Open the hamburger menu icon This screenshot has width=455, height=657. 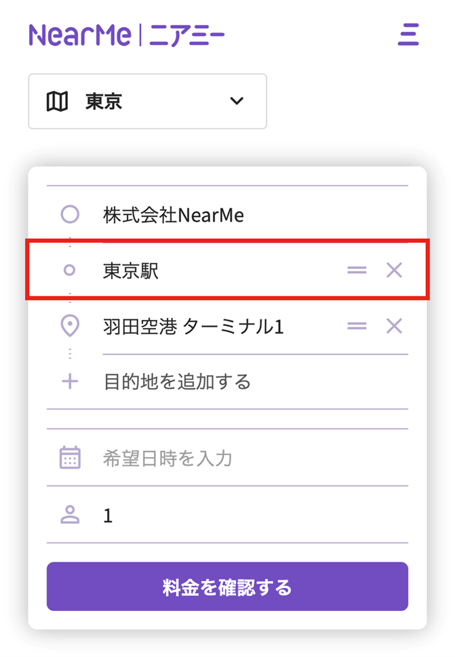(408, 35)
